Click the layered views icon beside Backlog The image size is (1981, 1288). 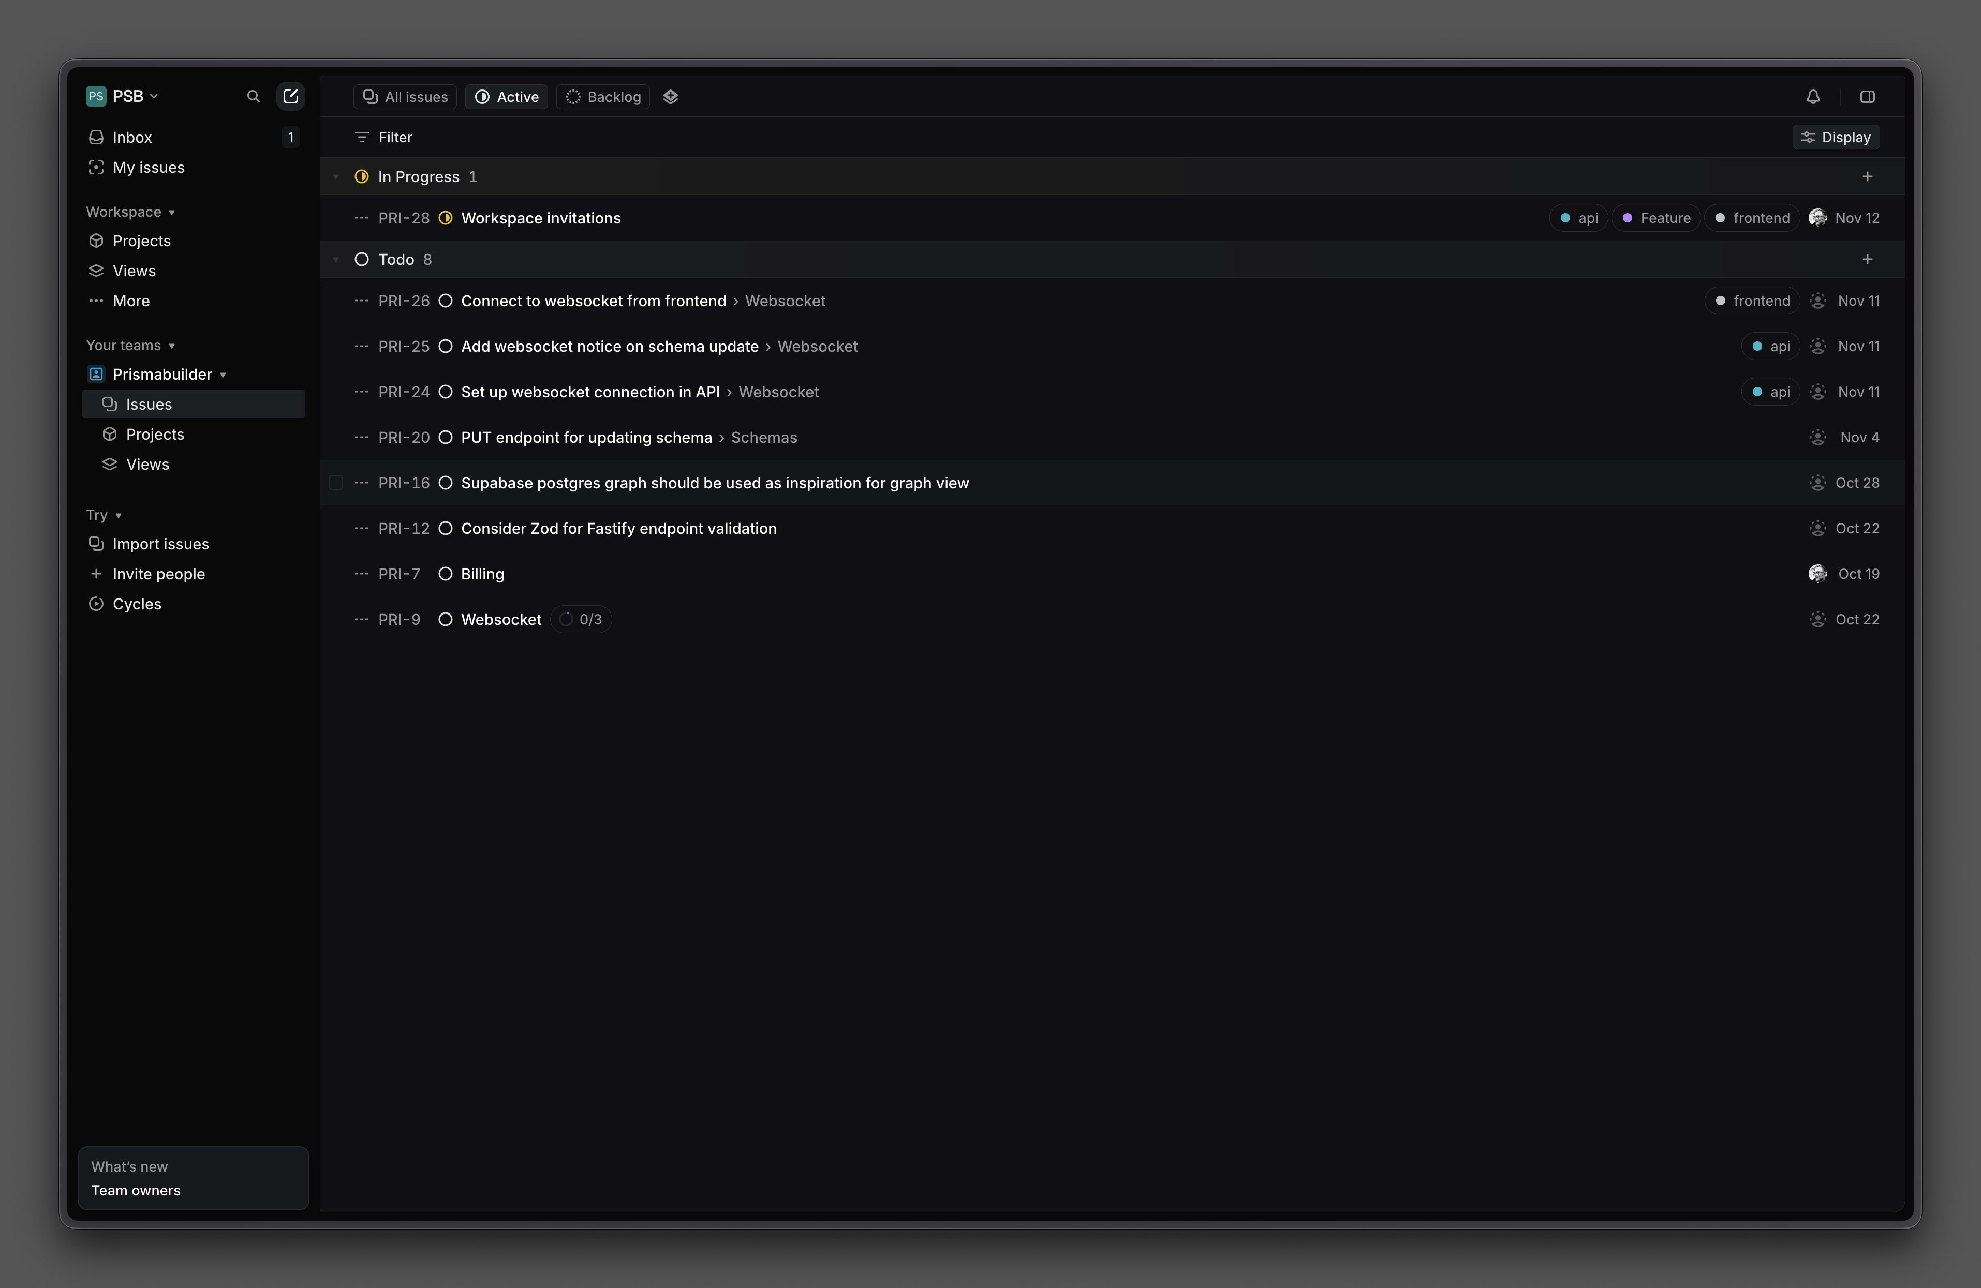(671, 97)
